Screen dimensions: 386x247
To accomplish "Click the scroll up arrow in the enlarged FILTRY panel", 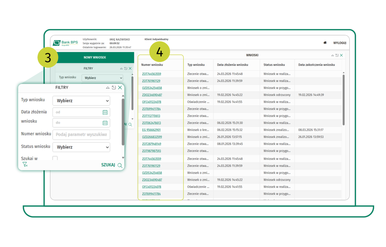I will point(123,96).
